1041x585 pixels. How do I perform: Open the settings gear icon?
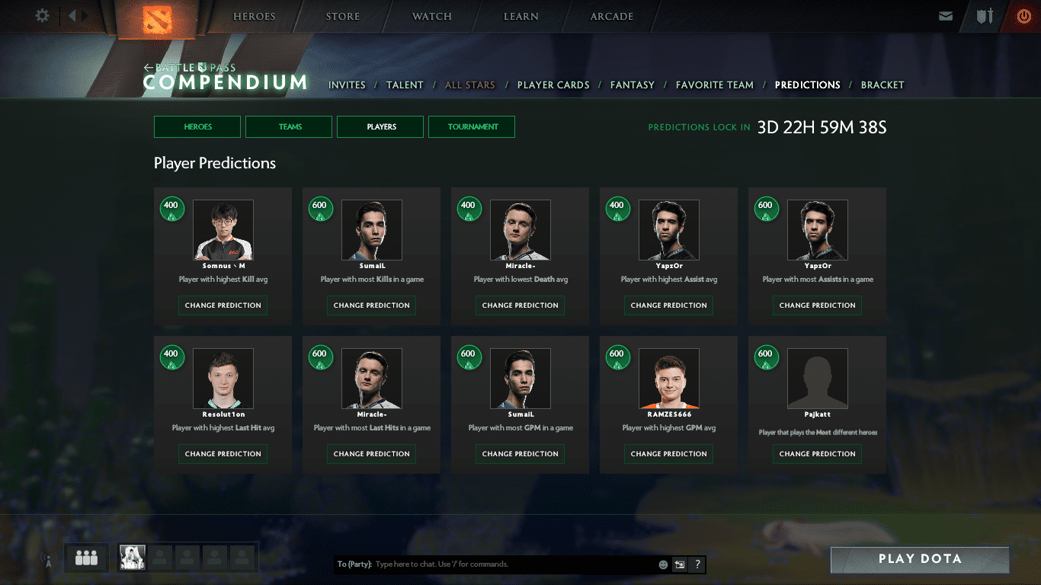43,15
